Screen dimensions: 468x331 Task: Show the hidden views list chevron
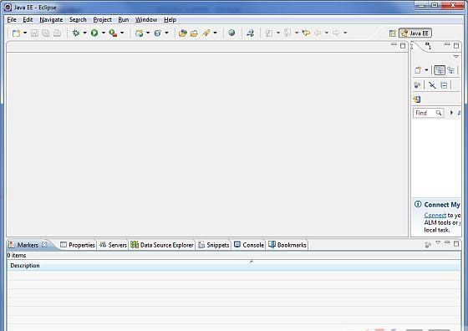click(428, 46)
